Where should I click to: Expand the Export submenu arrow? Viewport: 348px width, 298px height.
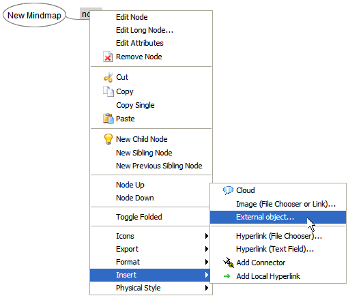pyautogui.click(x=206, y=249)
